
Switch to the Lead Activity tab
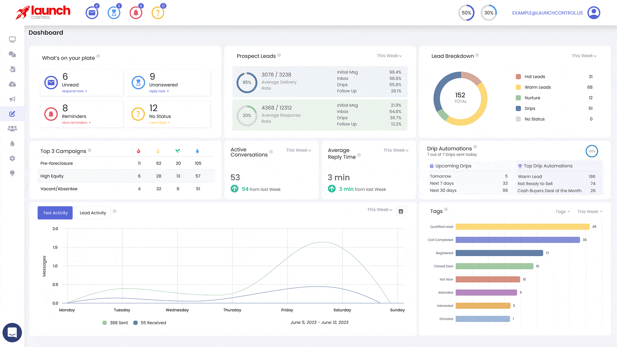point(93,213)
